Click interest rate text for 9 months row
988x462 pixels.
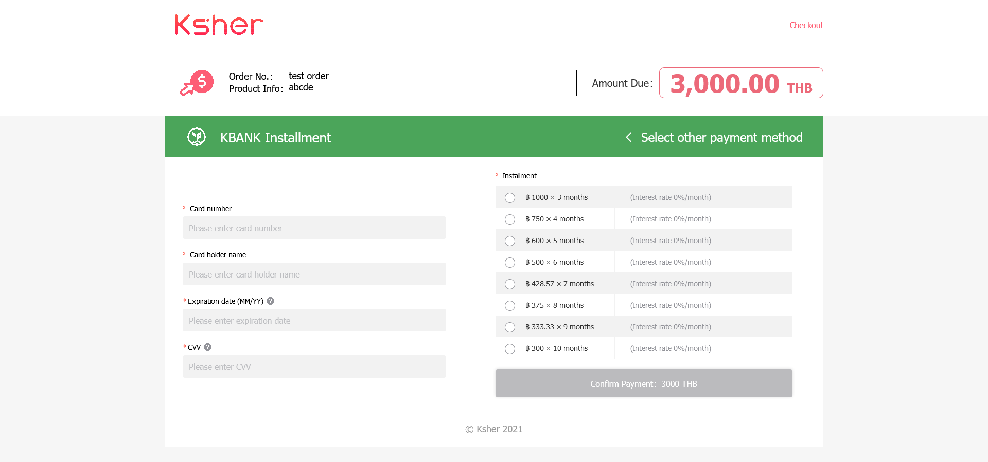(x=671, y=327)
